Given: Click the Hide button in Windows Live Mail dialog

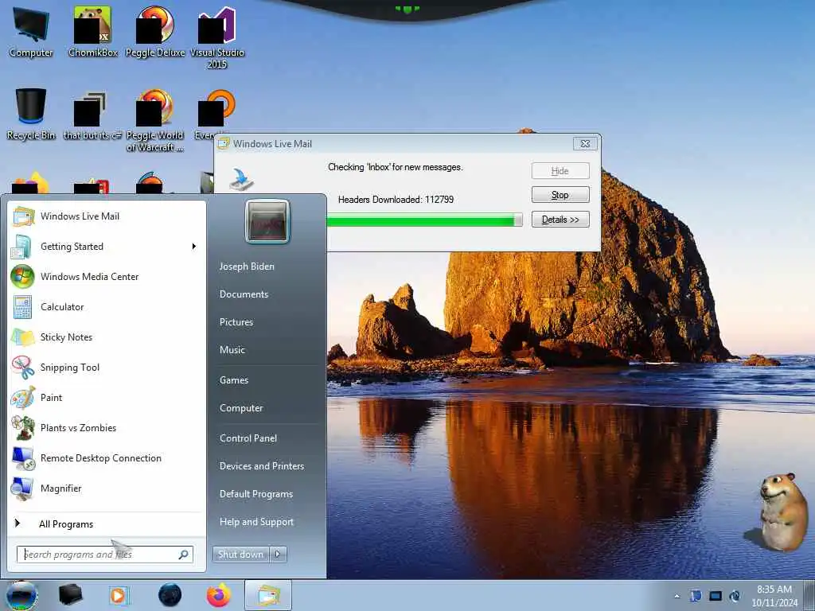Looking at the screenshot, I should 560,171.
